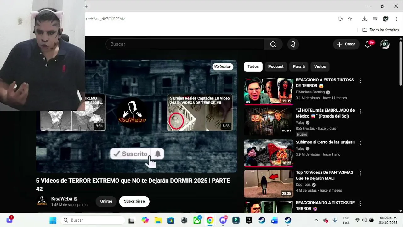The height and width of the screenshot is (227, 403).
Task: Select the Todos filter chip
Action: click(x=253, y=67)
